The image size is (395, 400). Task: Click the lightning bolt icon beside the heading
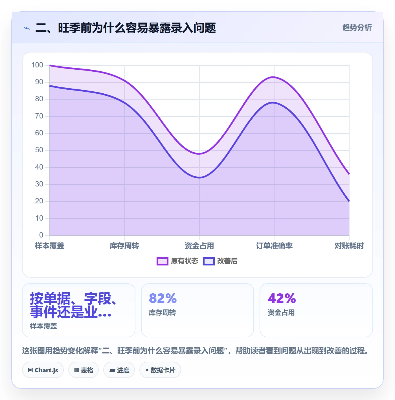tap(27, 28)
